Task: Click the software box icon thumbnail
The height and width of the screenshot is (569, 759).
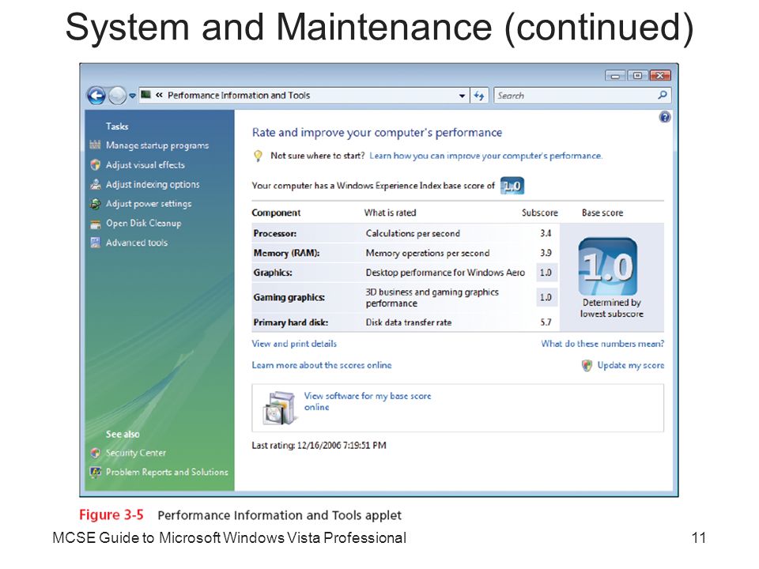Action: coord(279,408)
